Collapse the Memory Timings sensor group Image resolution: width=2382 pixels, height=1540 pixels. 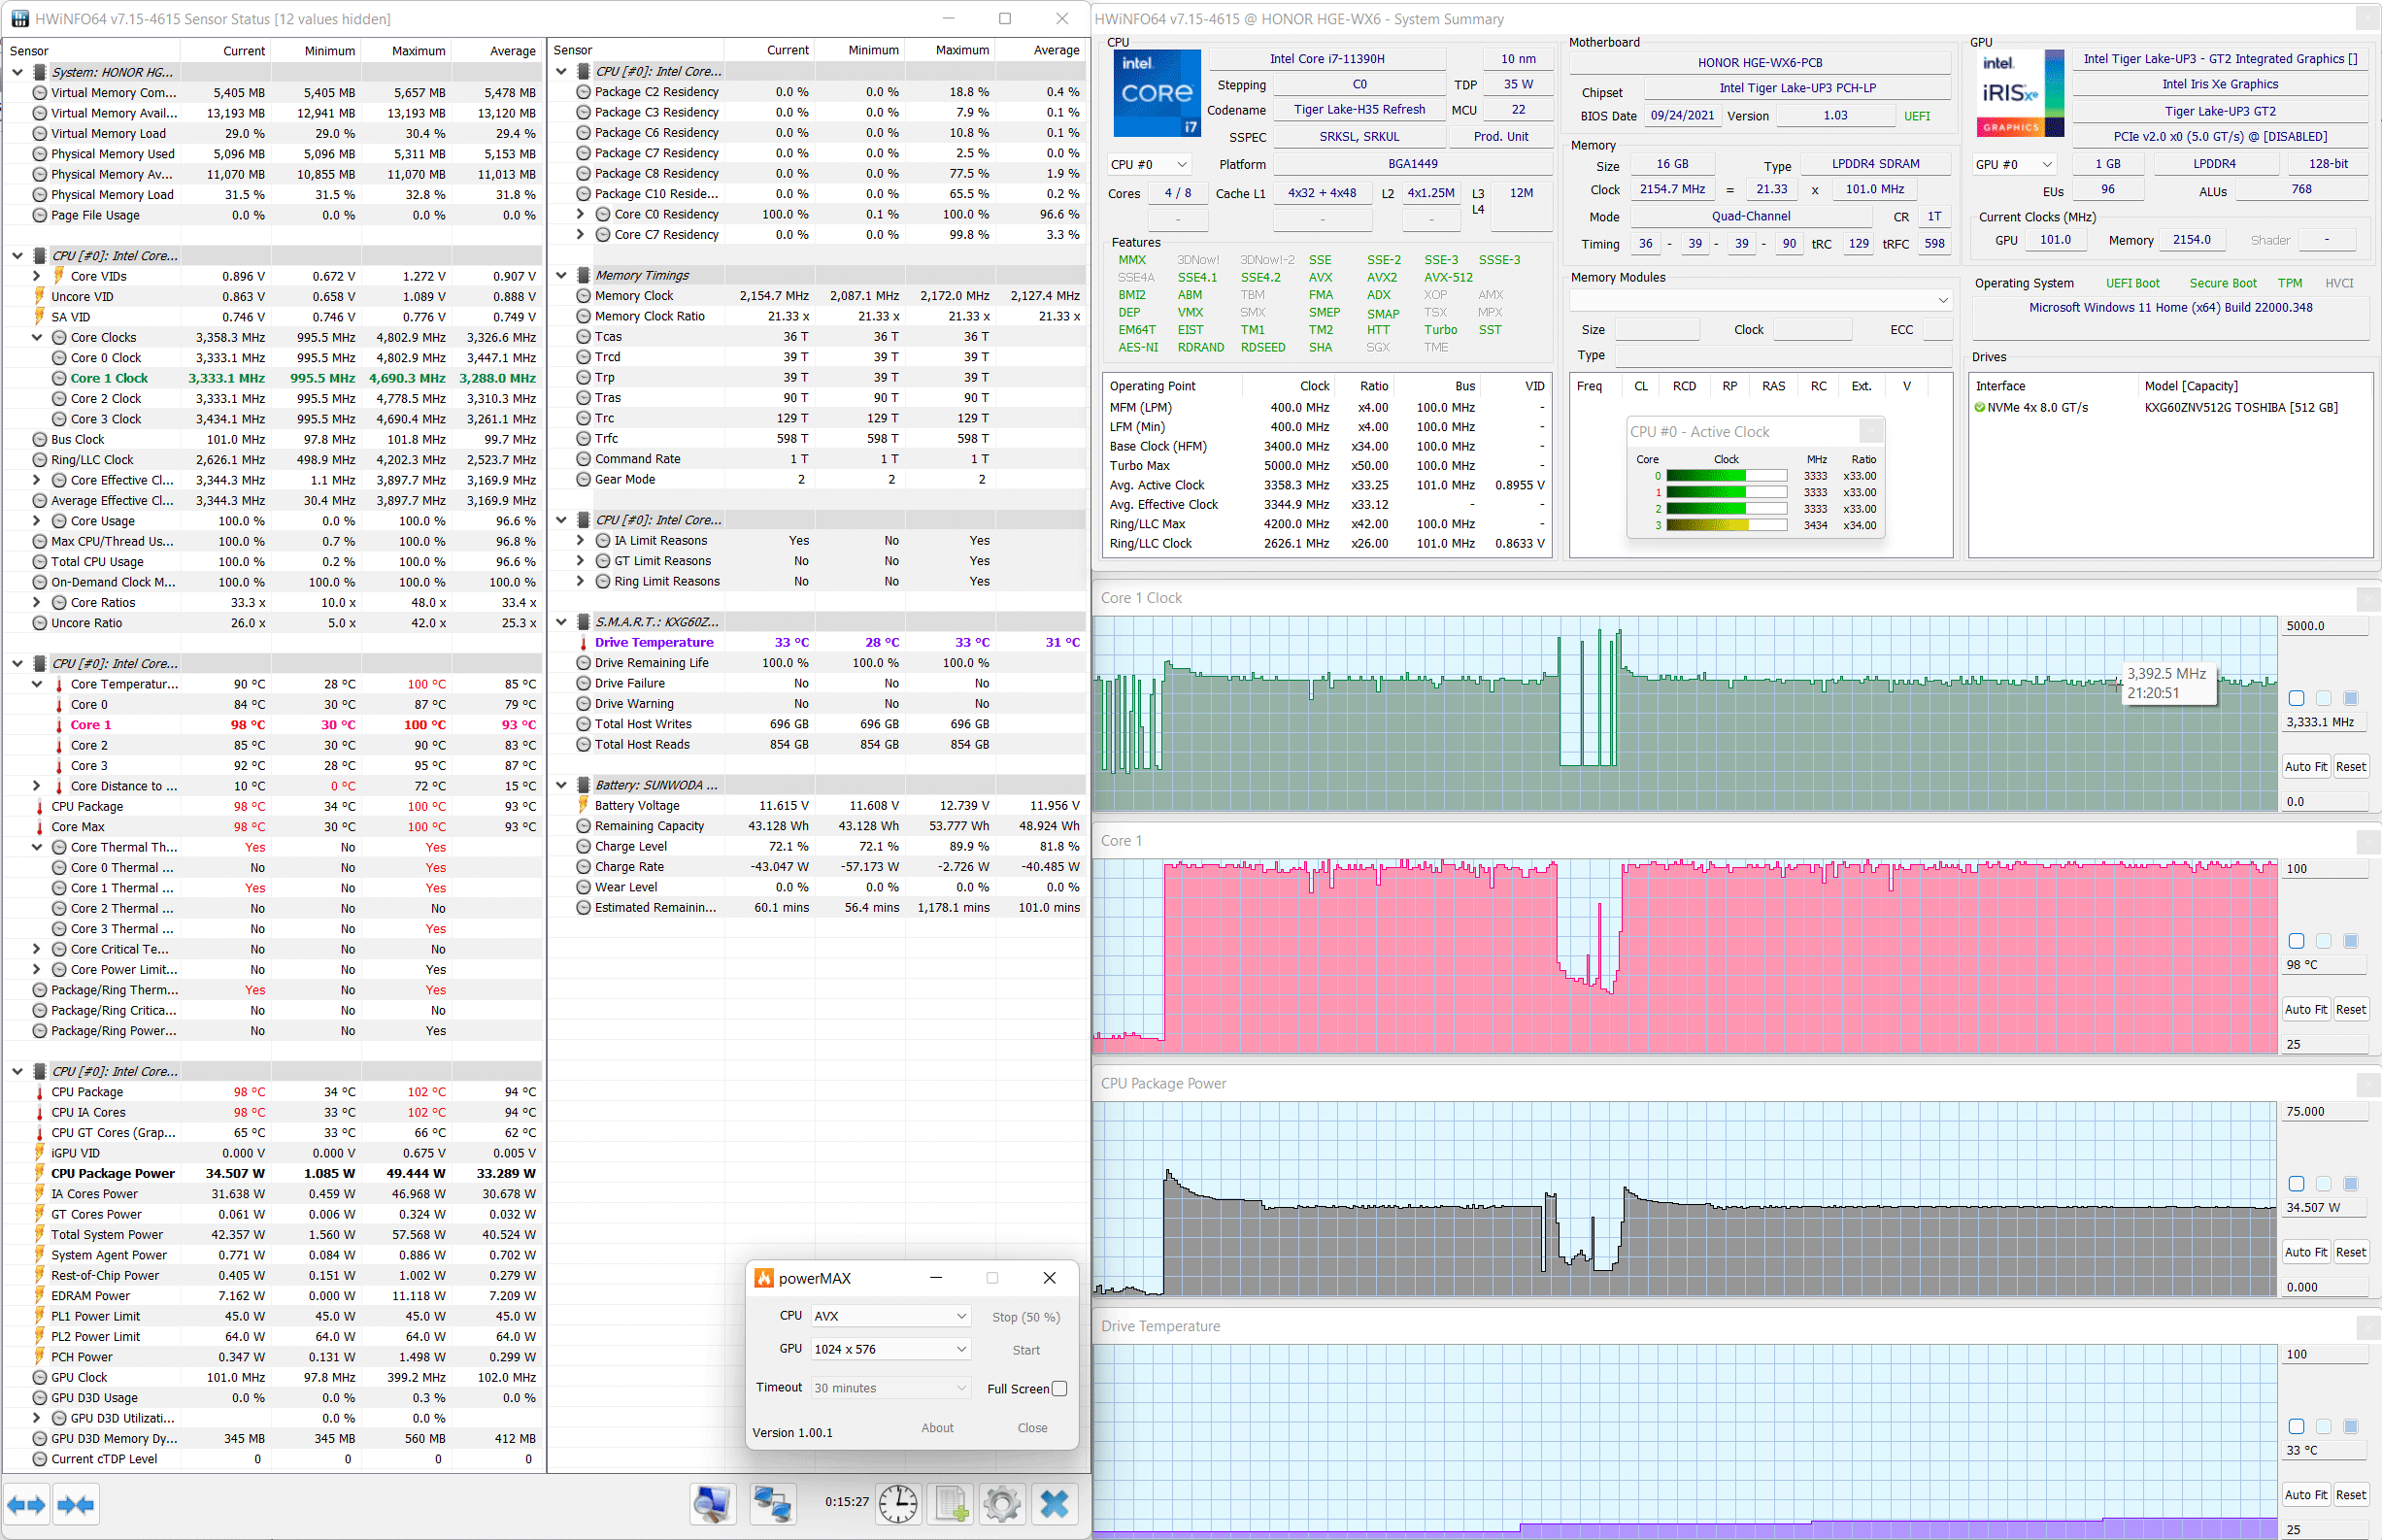(x=562, y=275)
